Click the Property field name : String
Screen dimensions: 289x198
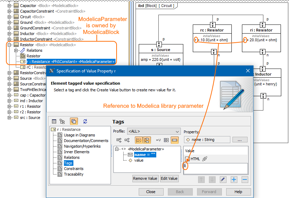point(207,140)
